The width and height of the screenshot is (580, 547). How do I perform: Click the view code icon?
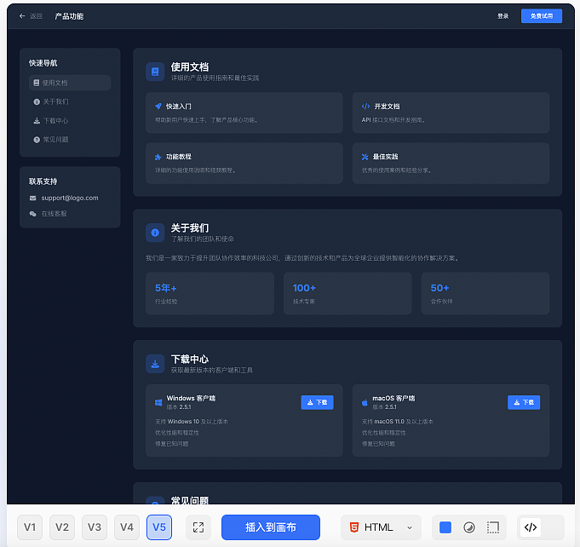tap(531, 527)
